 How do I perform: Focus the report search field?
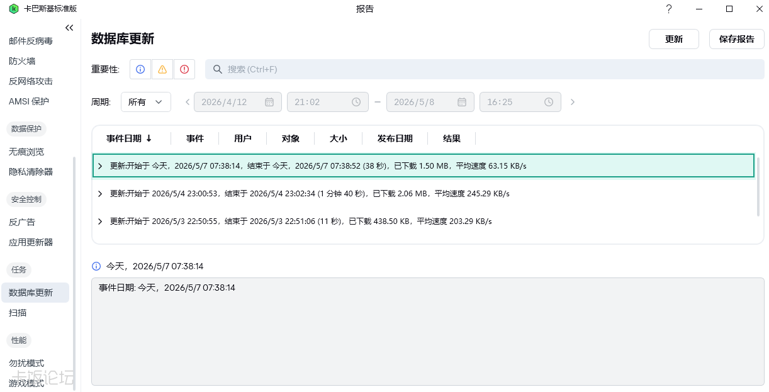485,69
